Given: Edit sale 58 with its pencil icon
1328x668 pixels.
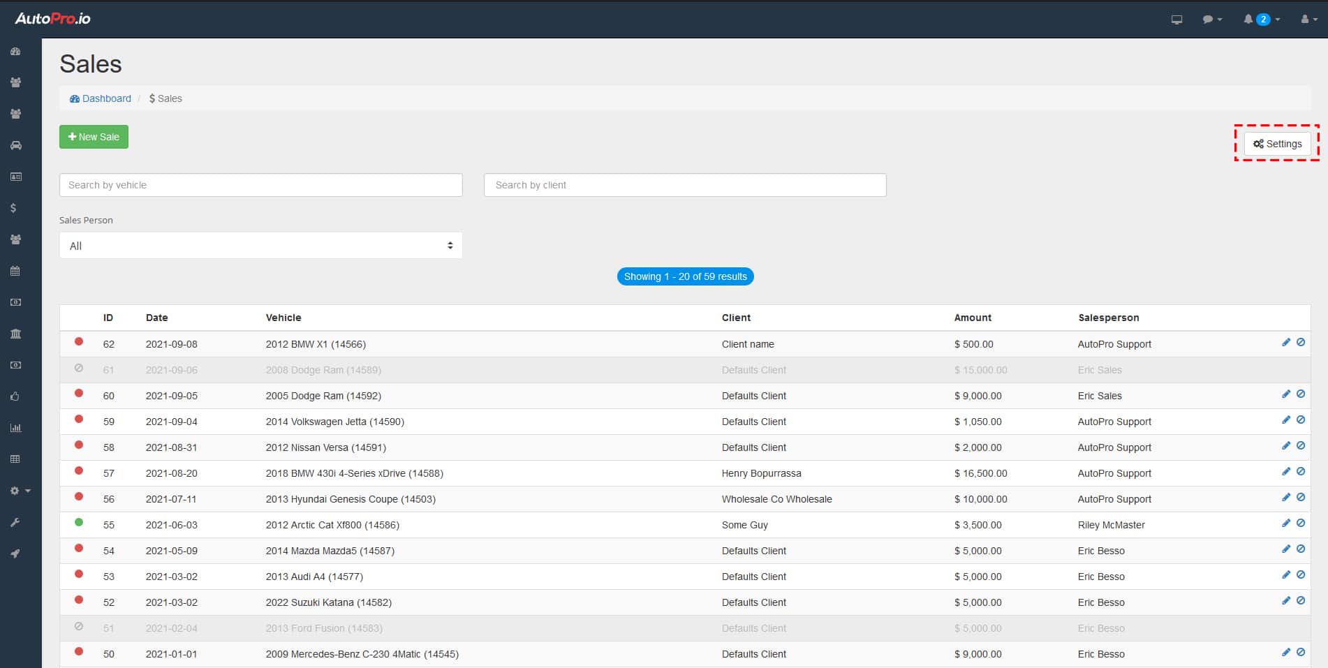Looking at the screenshot, I should [1286, 446].
